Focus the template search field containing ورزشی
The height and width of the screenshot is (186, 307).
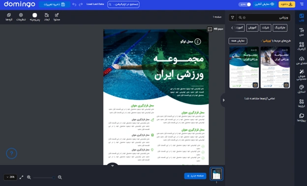(x=264, y=18)
